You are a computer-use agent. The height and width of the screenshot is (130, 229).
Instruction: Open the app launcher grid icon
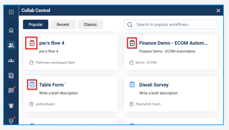coord(11,12)
